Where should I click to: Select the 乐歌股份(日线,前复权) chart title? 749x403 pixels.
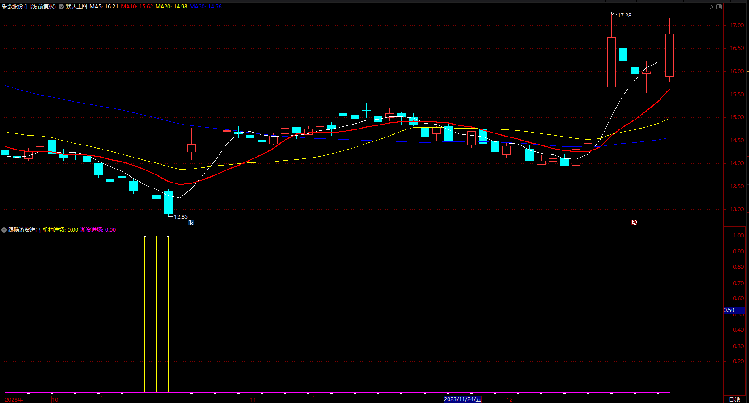click(x=29, y=7)
